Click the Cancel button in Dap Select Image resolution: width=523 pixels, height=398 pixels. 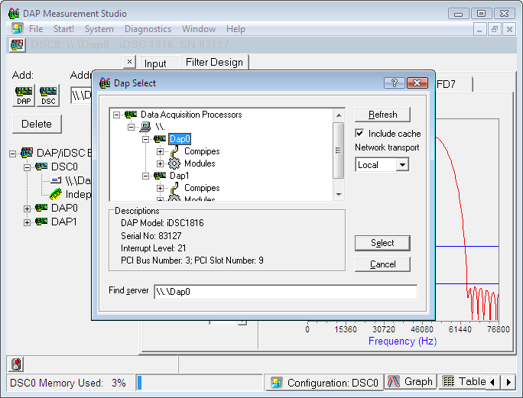[382, 264]
